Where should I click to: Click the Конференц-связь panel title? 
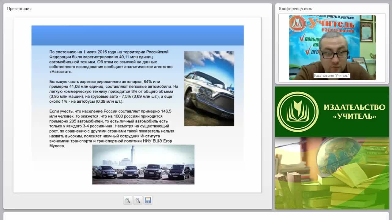point(296,9)
